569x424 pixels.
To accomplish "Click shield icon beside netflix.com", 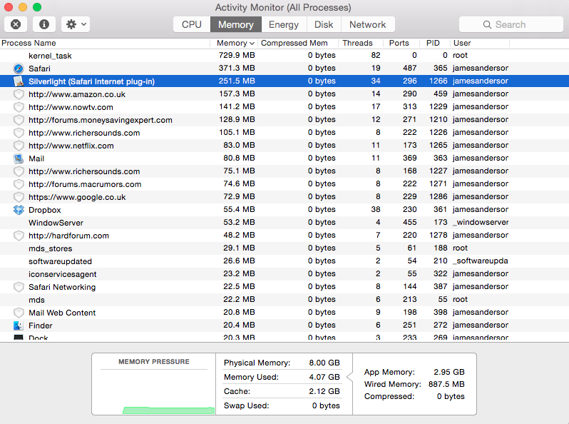I will coord(19,146).
